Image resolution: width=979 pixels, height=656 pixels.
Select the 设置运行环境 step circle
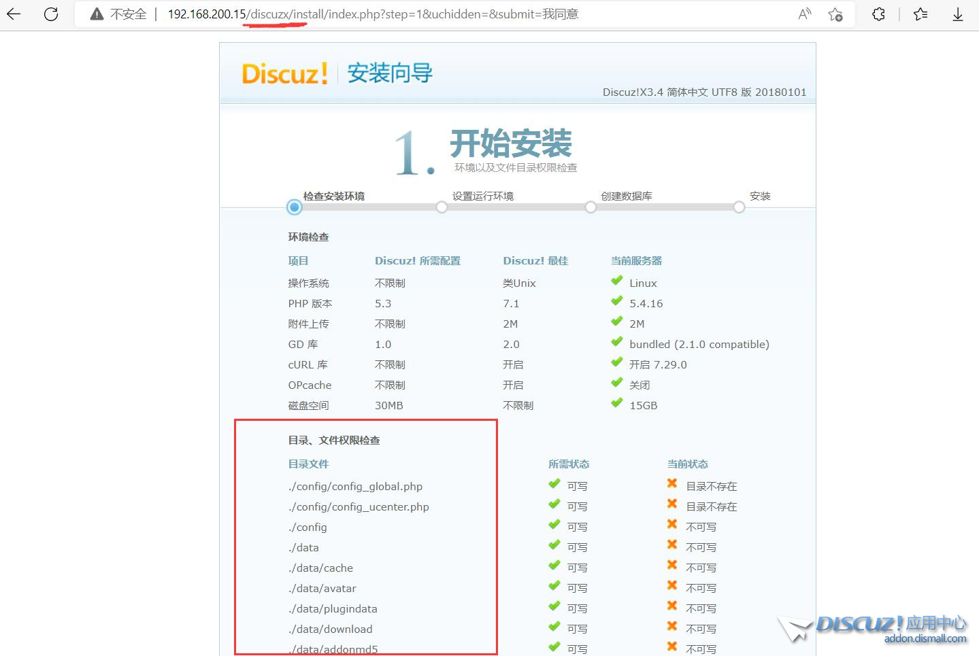tap(442, 207)
